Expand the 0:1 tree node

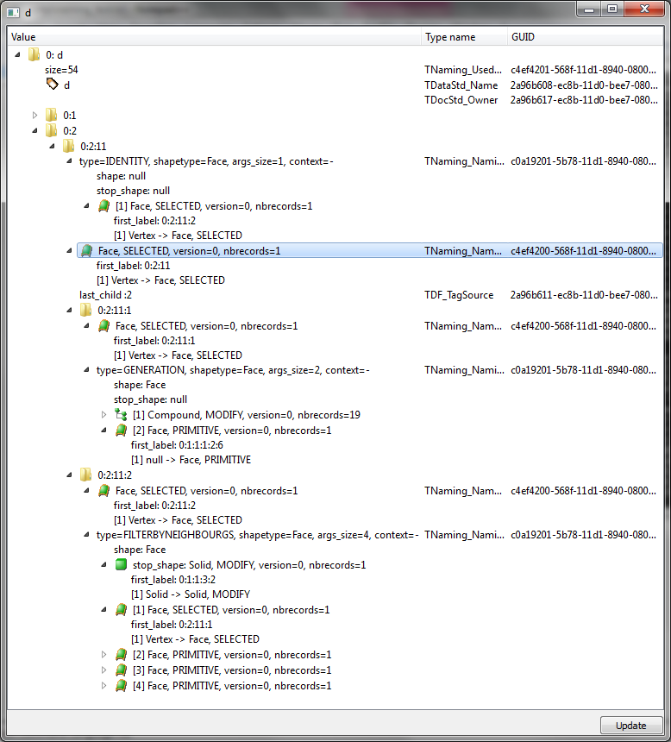point(35,115)
